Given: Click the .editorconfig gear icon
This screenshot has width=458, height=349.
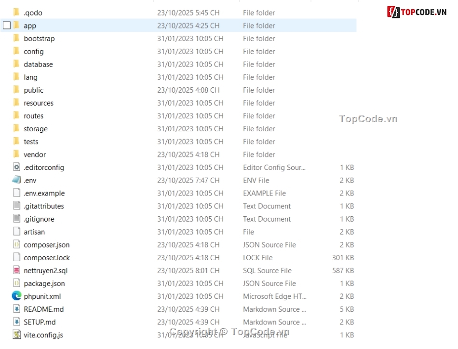Looking at the screenshot, I should click(17, 167).
